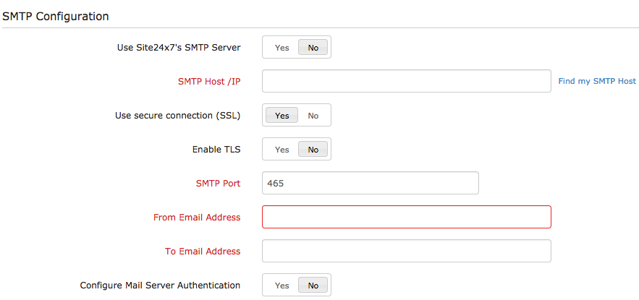The width and height of the screenshot is (639, 300).
Task: Open the Find my SMTP Host link
Action: [x=597, y=82]
